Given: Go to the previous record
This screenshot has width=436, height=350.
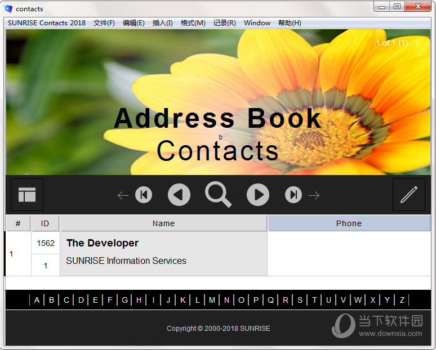Looking at the screenshot, I should pyautogui.click(x=179, y=195).
